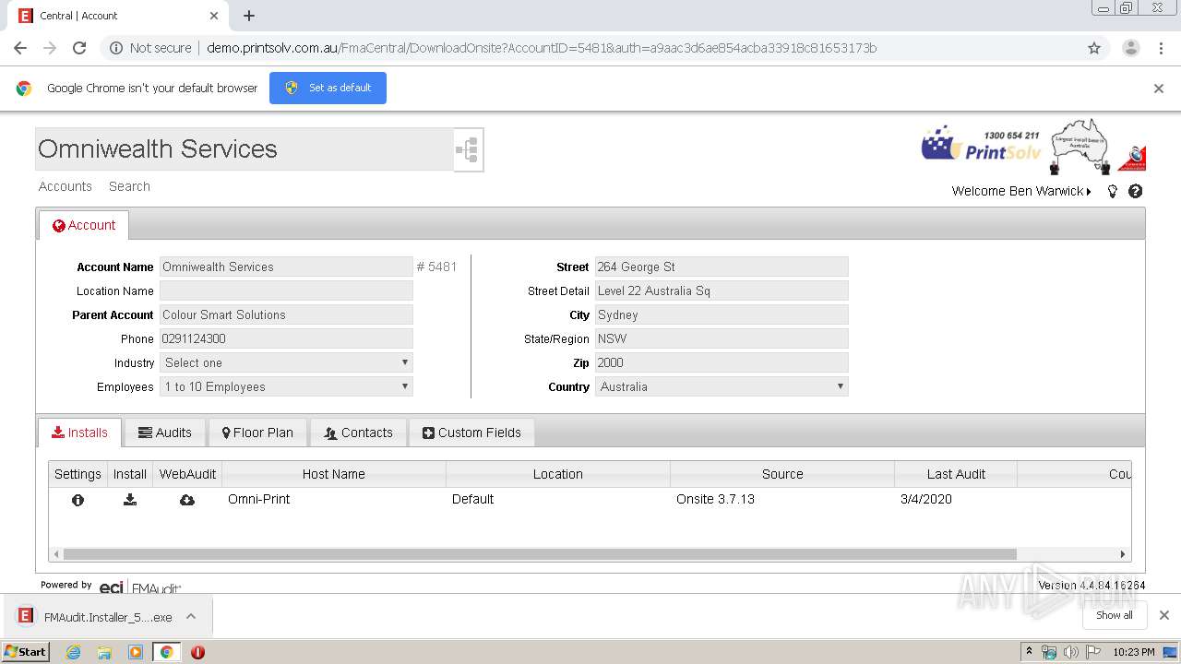Image resolution: width=1181 pixels, height=664 pixels.
Task: Open the Floor Plan tab
Action: point(257,433)
